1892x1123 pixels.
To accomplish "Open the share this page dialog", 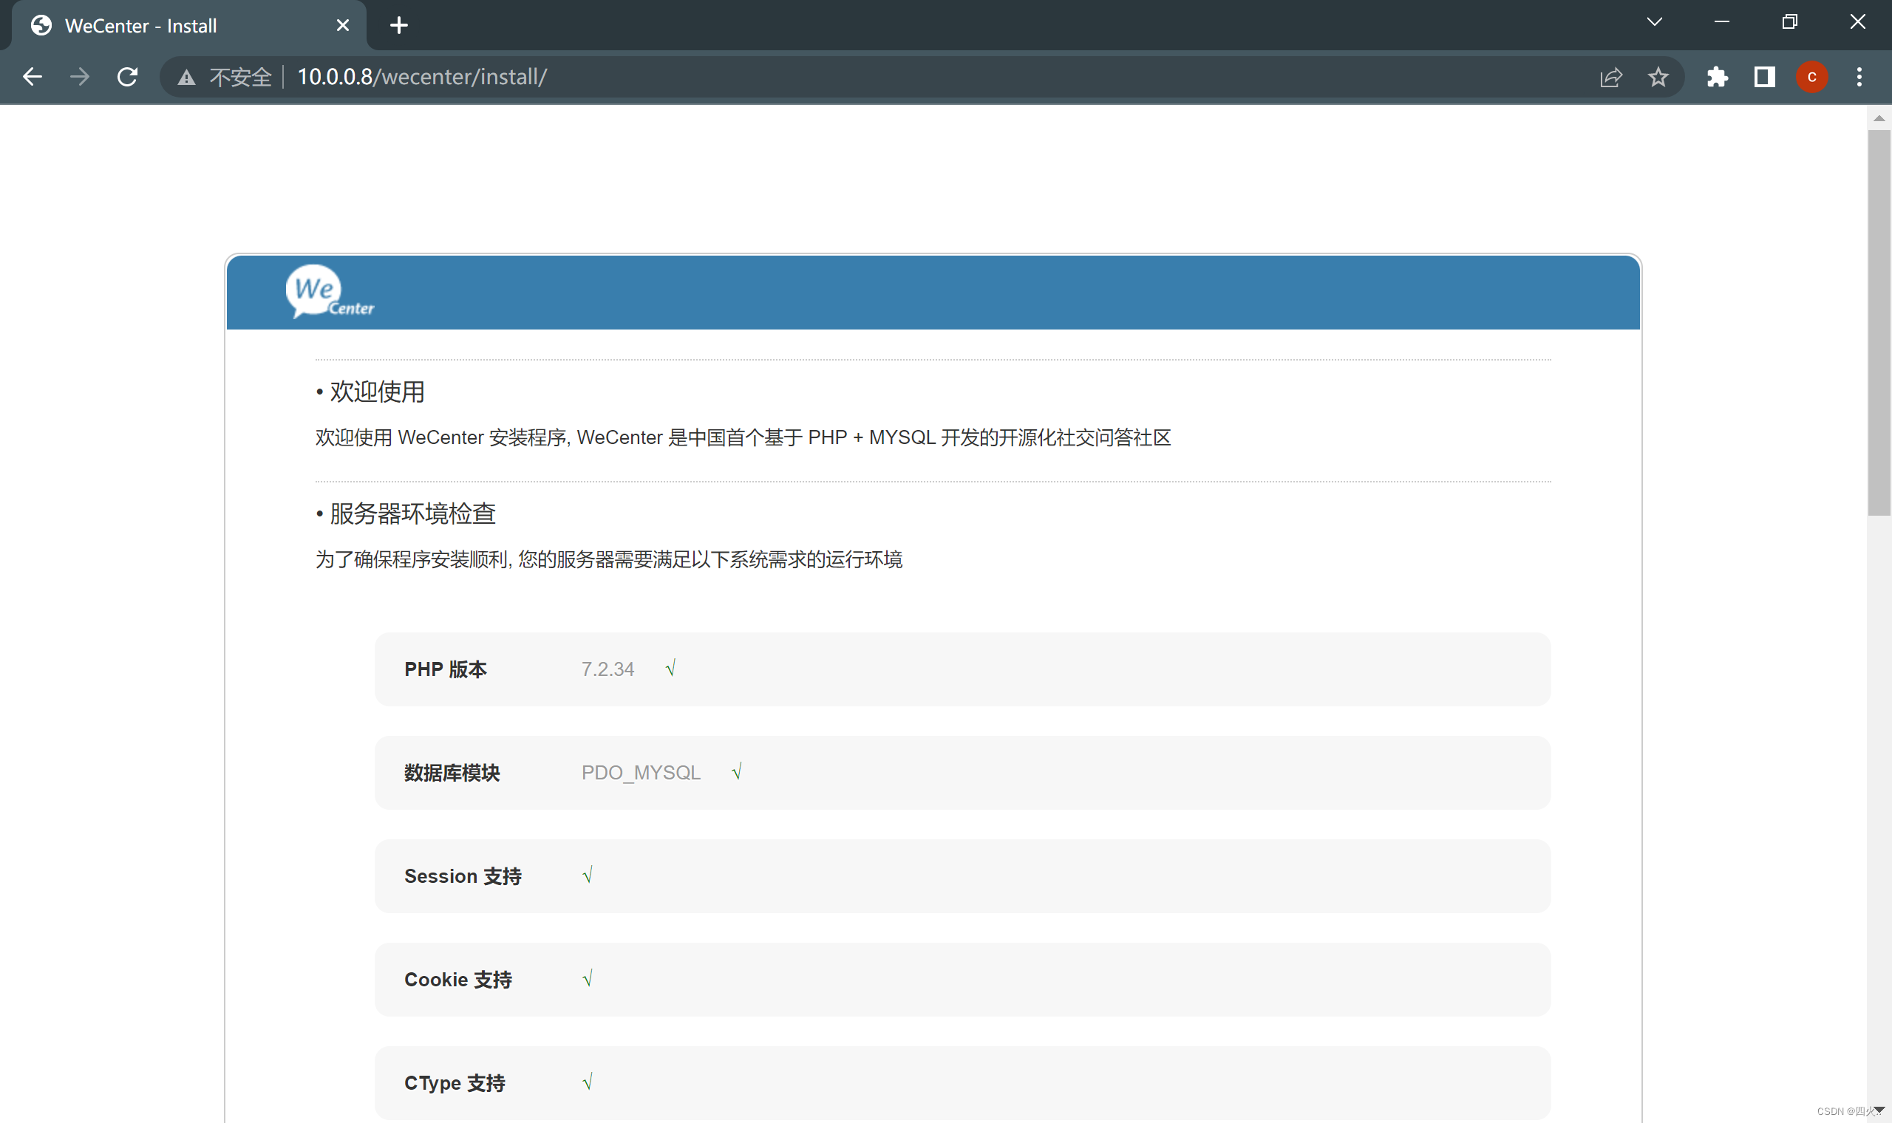I will click(1612, 76).
